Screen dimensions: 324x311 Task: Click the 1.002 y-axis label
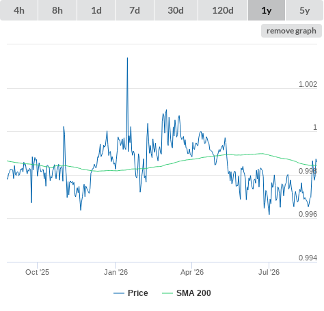point(308,84)
